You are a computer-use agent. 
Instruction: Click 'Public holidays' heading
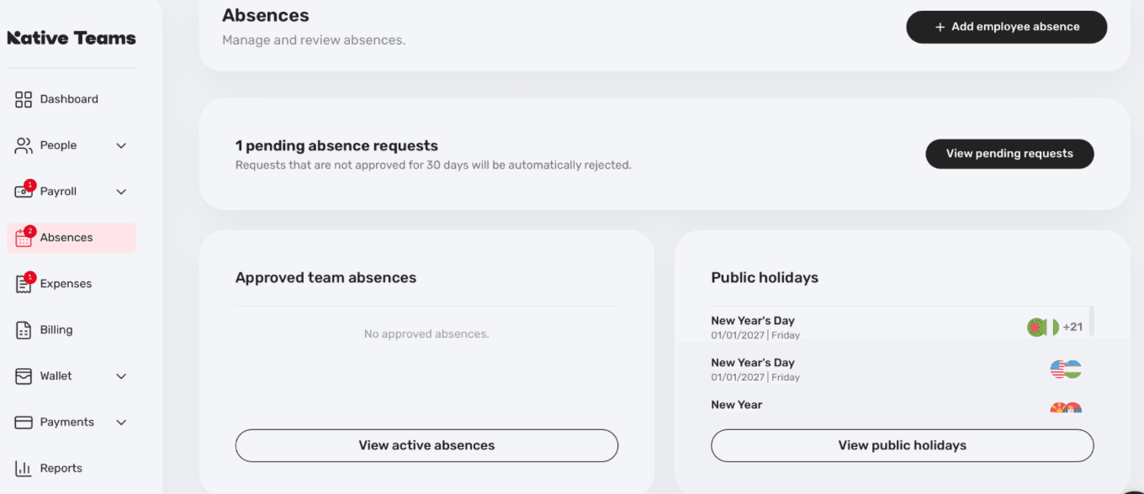tap(765, 278)
